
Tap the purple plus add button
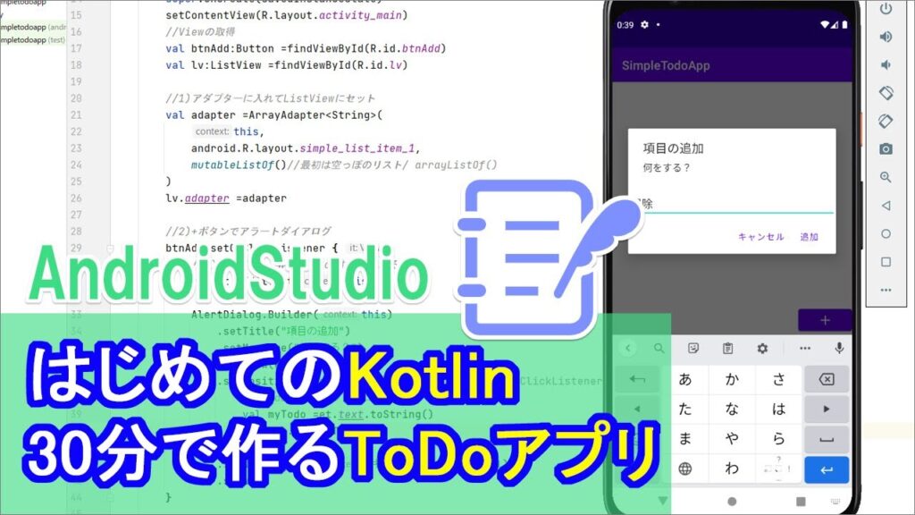tap(825, 320)
